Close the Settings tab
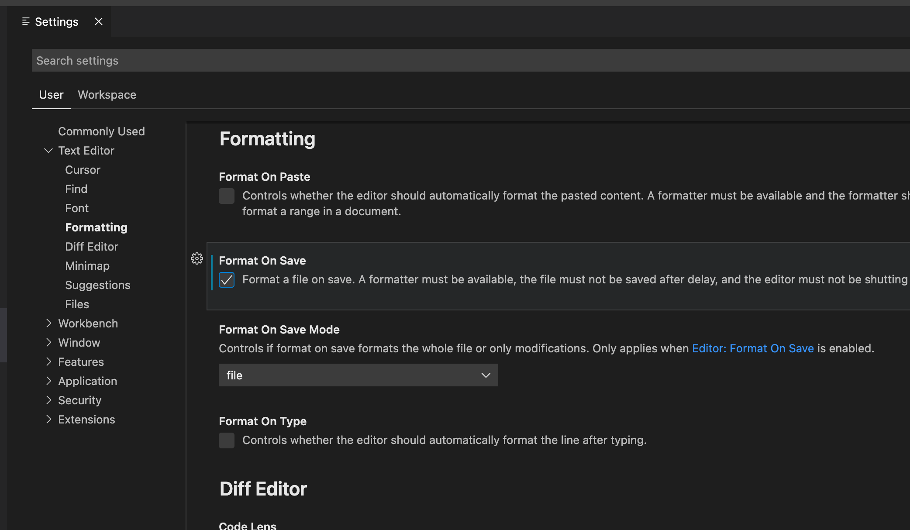The image size is (910, 530). (99, 21)
